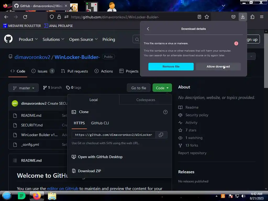268x201 pixels.
Task: Choose the GitHub CLI clone option
Action: 100,123
